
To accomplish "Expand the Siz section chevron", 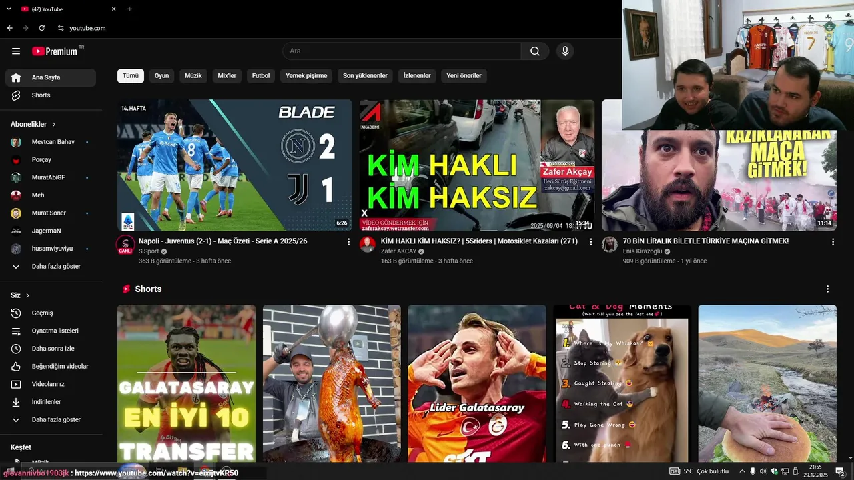I will click(27, 295).
